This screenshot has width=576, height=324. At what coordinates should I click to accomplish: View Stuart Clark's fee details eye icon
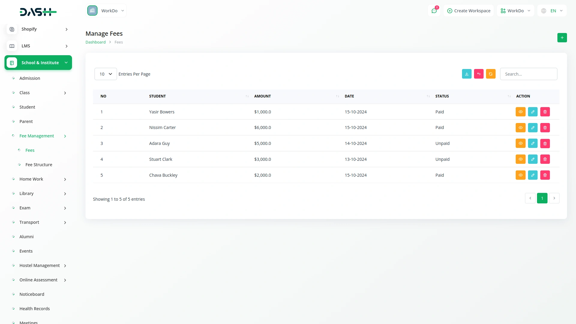click(x=520, y=159)
